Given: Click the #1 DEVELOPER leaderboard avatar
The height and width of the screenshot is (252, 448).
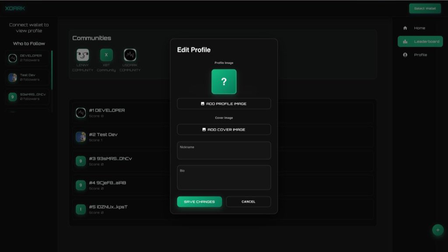Looking at the screenshot, I should pyautogui.click(x=80, y=113).
